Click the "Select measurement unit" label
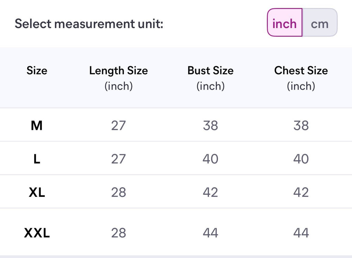The height and width of the screenshot is (258, 352). 89,24
